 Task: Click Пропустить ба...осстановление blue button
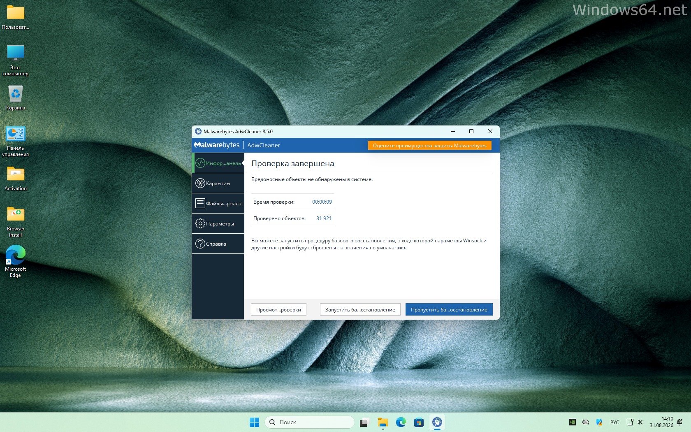point(449,309)
